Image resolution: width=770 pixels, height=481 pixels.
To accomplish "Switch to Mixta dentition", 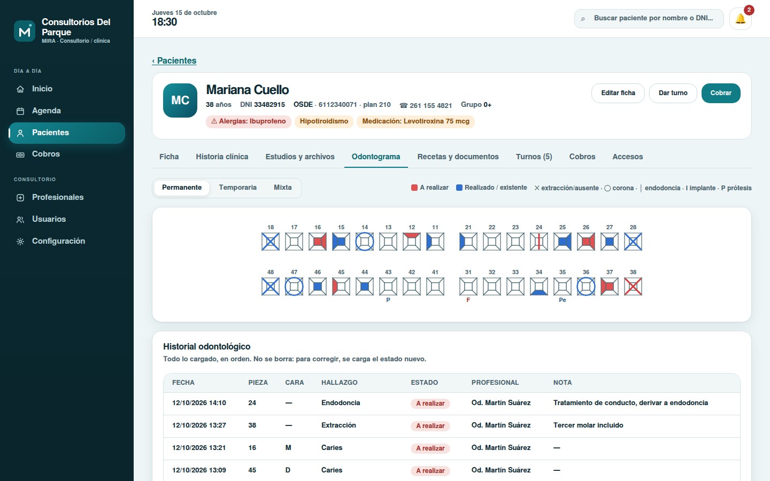I will [x=283, y=188].
